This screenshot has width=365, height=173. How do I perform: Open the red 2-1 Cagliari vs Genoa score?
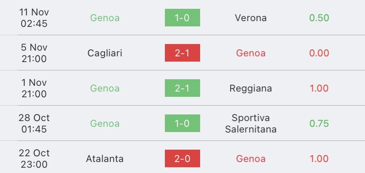coord(182,53)
